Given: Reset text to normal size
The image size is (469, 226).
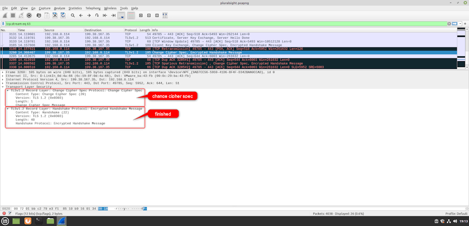Looking at the screenshot, I should tap(157, 15).
